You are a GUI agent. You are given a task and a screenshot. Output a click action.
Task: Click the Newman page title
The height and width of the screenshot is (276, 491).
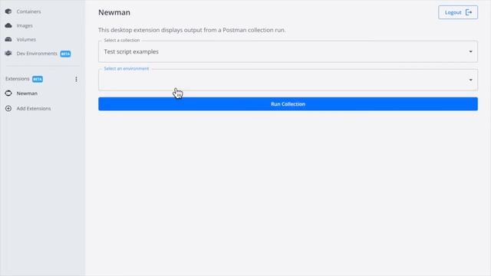(114, 12)
